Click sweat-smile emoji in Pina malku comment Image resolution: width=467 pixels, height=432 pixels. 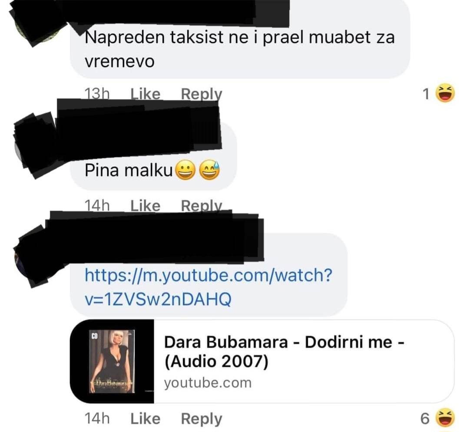[209, 170]
